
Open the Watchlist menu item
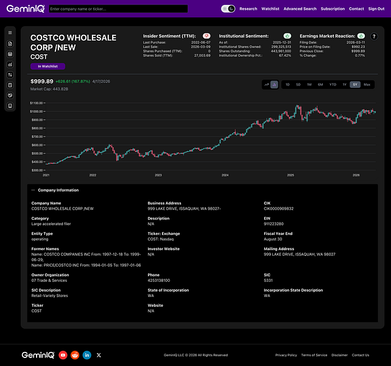[x=270, y=9]
